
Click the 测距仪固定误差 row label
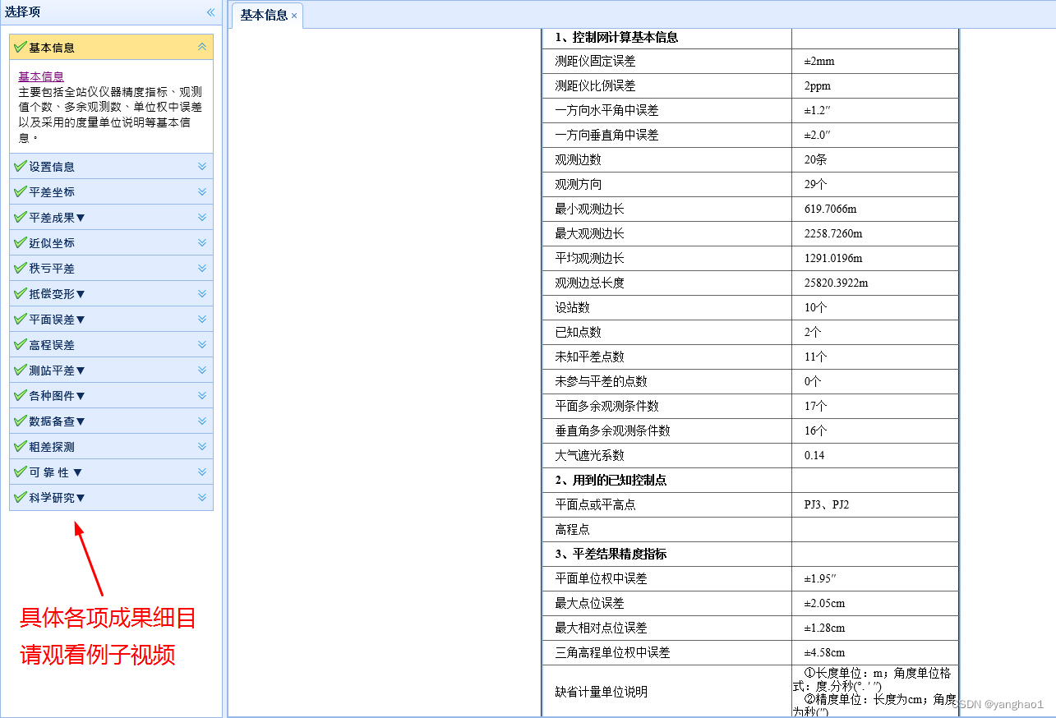595,62
